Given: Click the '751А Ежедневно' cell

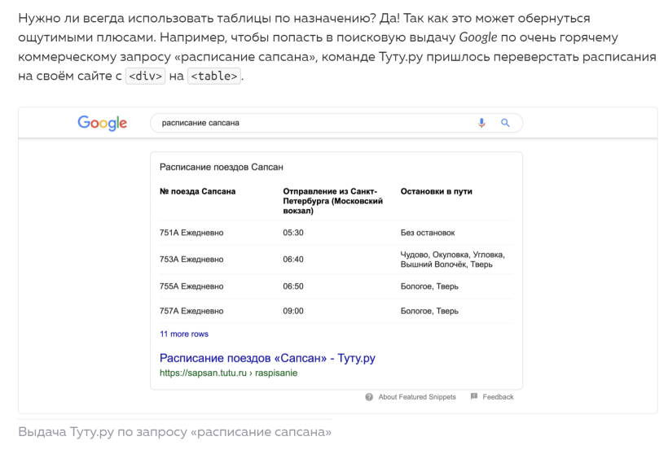Looking at the screenshot, I should (x=191, y=233).
